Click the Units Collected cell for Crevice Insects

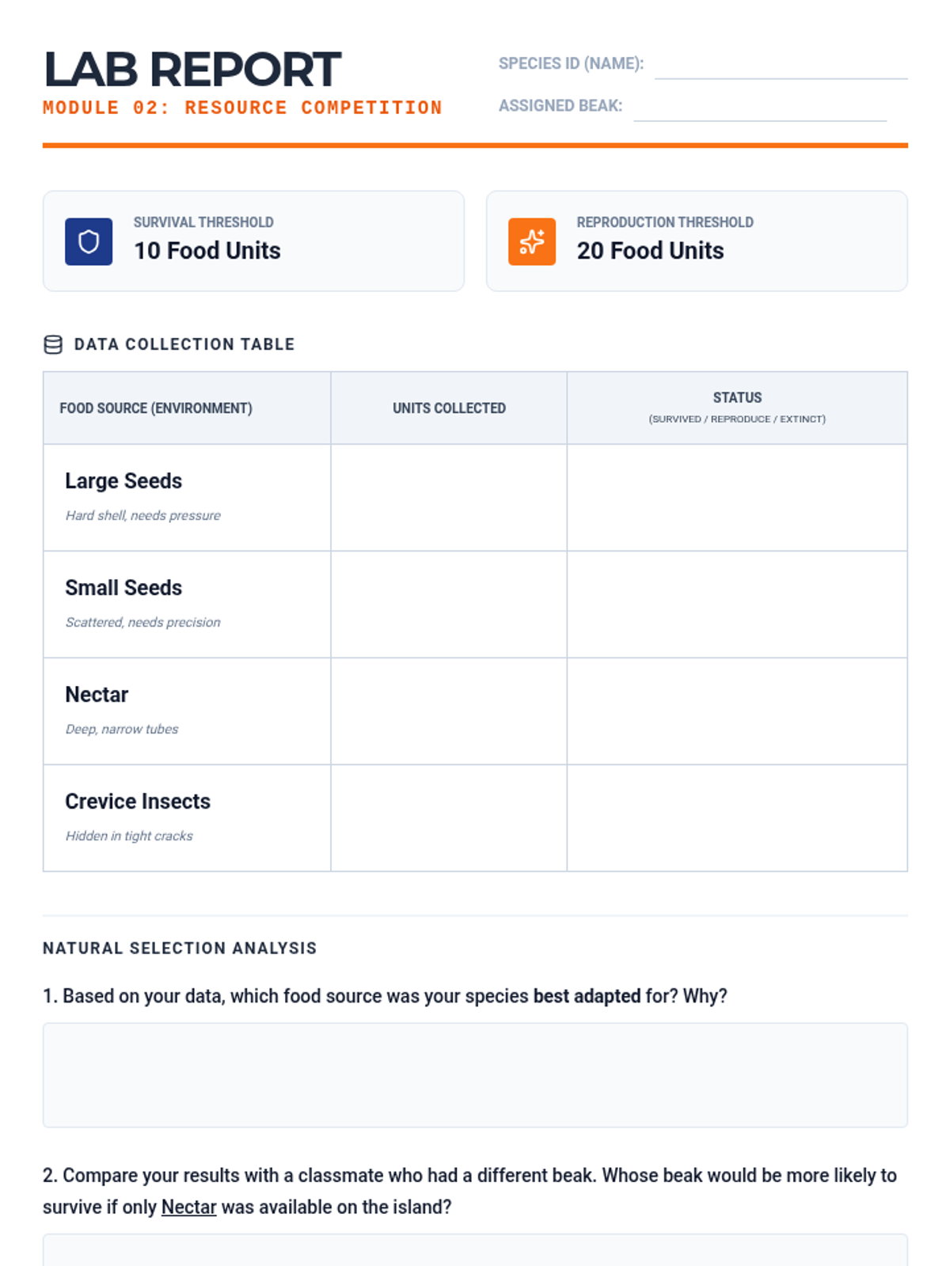click(x=449, y=818)
